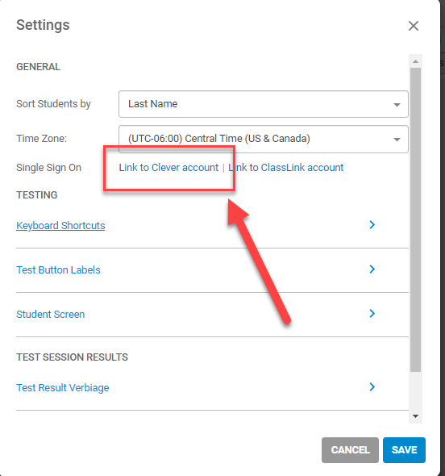The height and width of the screenshot is (476, 445).
Task: Click the Sort Students by dropdown arrow
Action: (x=397, y=105)
